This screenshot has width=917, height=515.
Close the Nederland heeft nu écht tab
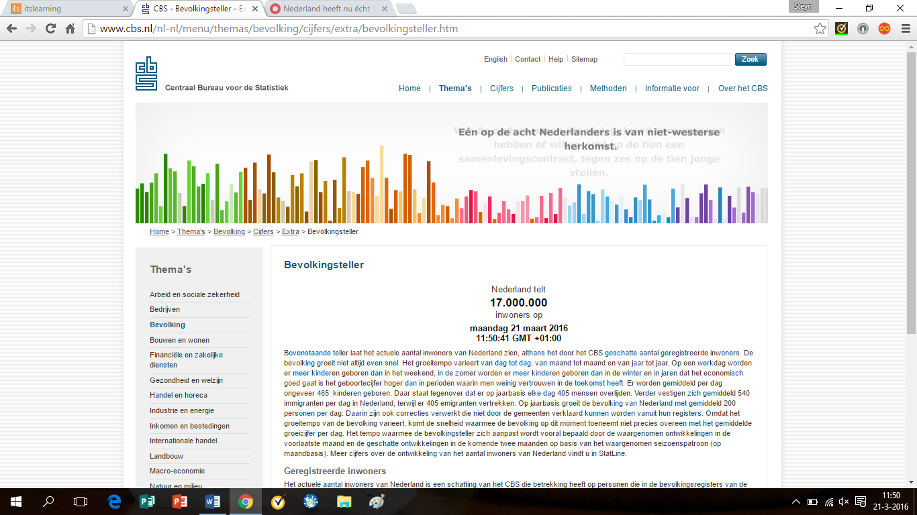(384, 9)
